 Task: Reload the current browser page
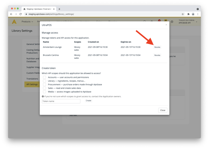[21, 14]
